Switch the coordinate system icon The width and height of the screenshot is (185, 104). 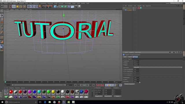[39, 6]
